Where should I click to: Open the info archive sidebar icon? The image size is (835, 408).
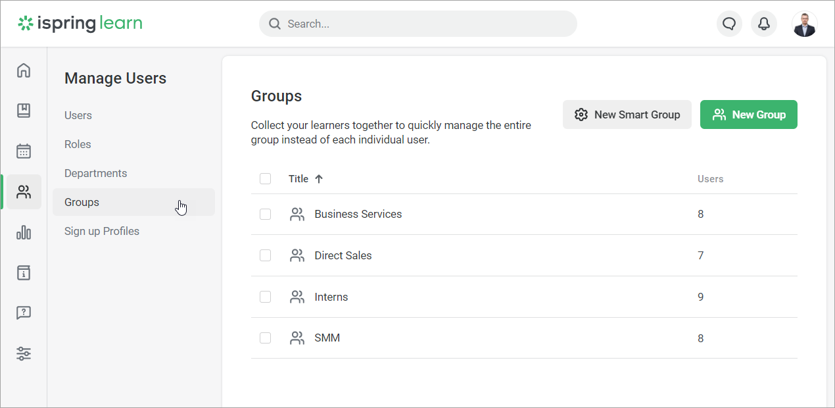tap(24, 272)
